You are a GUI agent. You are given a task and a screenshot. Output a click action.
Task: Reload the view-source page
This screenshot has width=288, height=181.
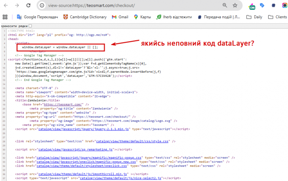[28, 5]
